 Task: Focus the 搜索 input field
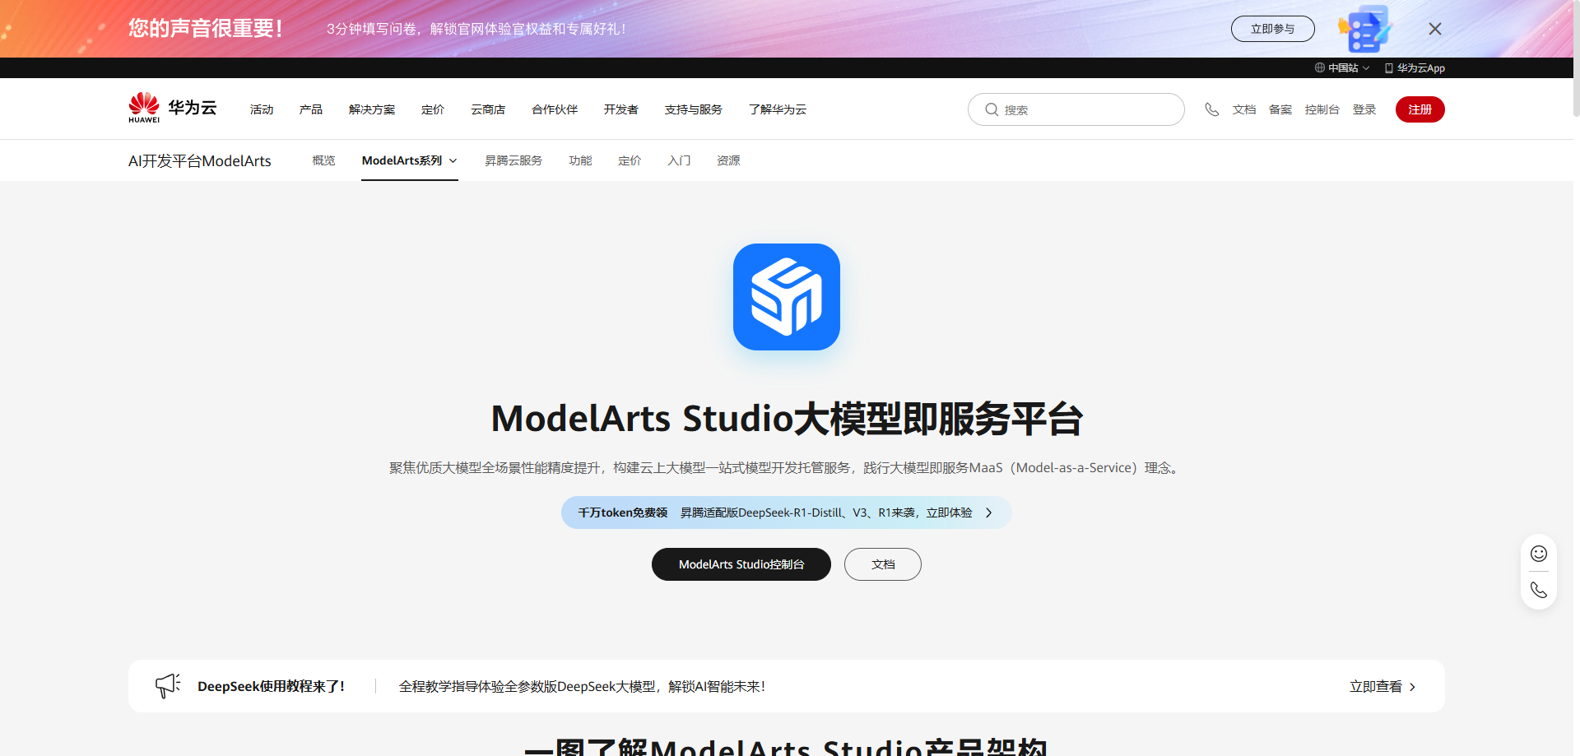[x=1076, y=109]
